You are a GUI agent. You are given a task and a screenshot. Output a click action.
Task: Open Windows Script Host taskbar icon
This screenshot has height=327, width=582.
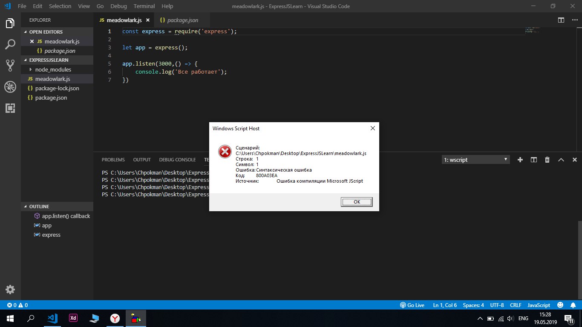coord(136,318)
